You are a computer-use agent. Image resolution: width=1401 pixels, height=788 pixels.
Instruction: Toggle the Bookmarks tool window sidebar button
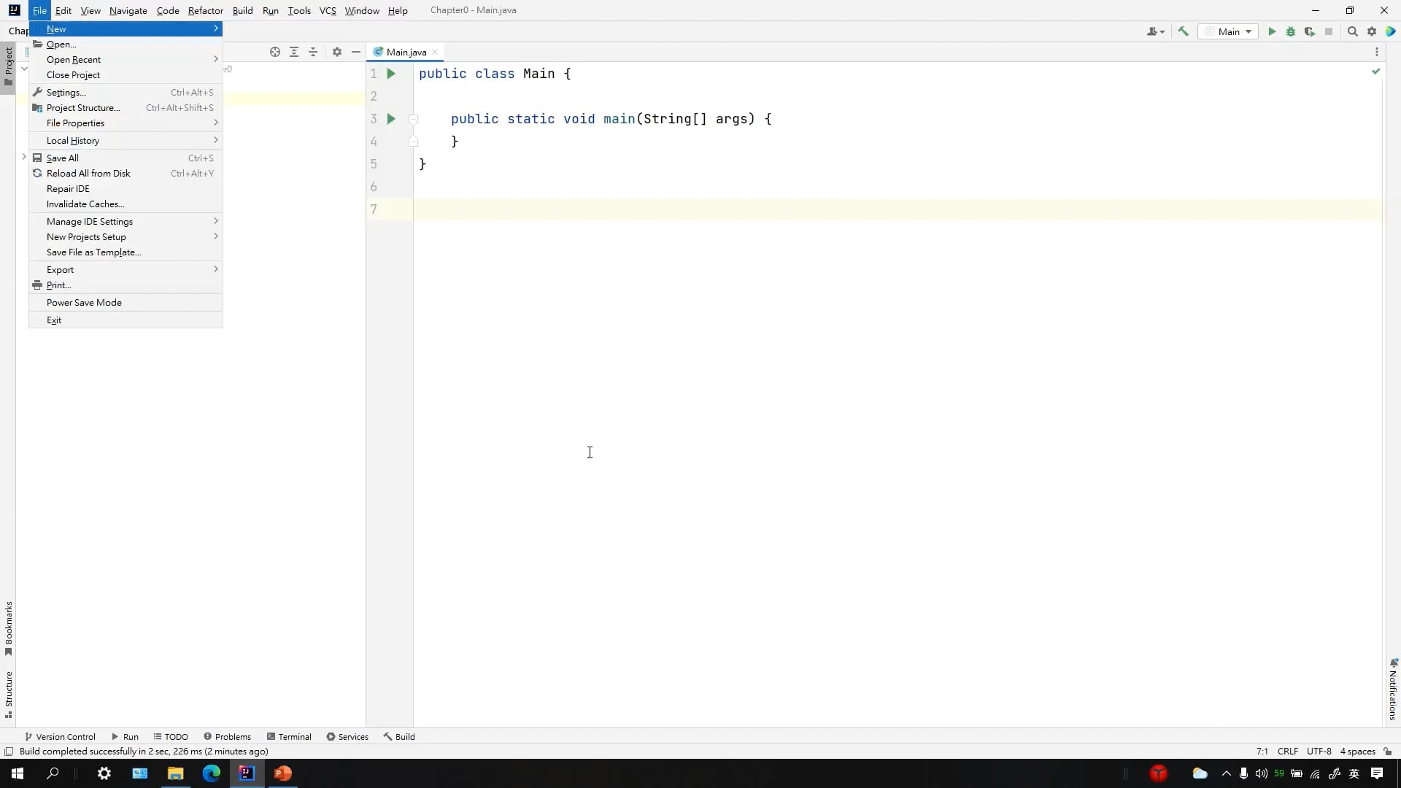point(8,627)
